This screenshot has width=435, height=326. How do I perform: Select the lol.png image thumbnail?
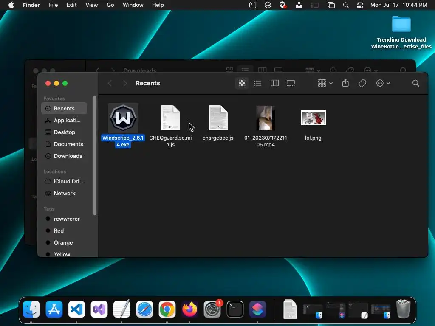point(314,118)
